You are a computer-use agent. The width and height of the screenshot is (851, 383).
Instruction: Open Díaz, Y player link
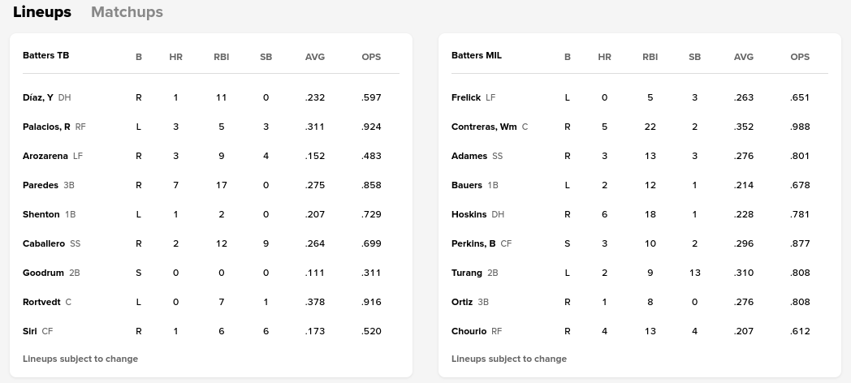tap(38, 97)
